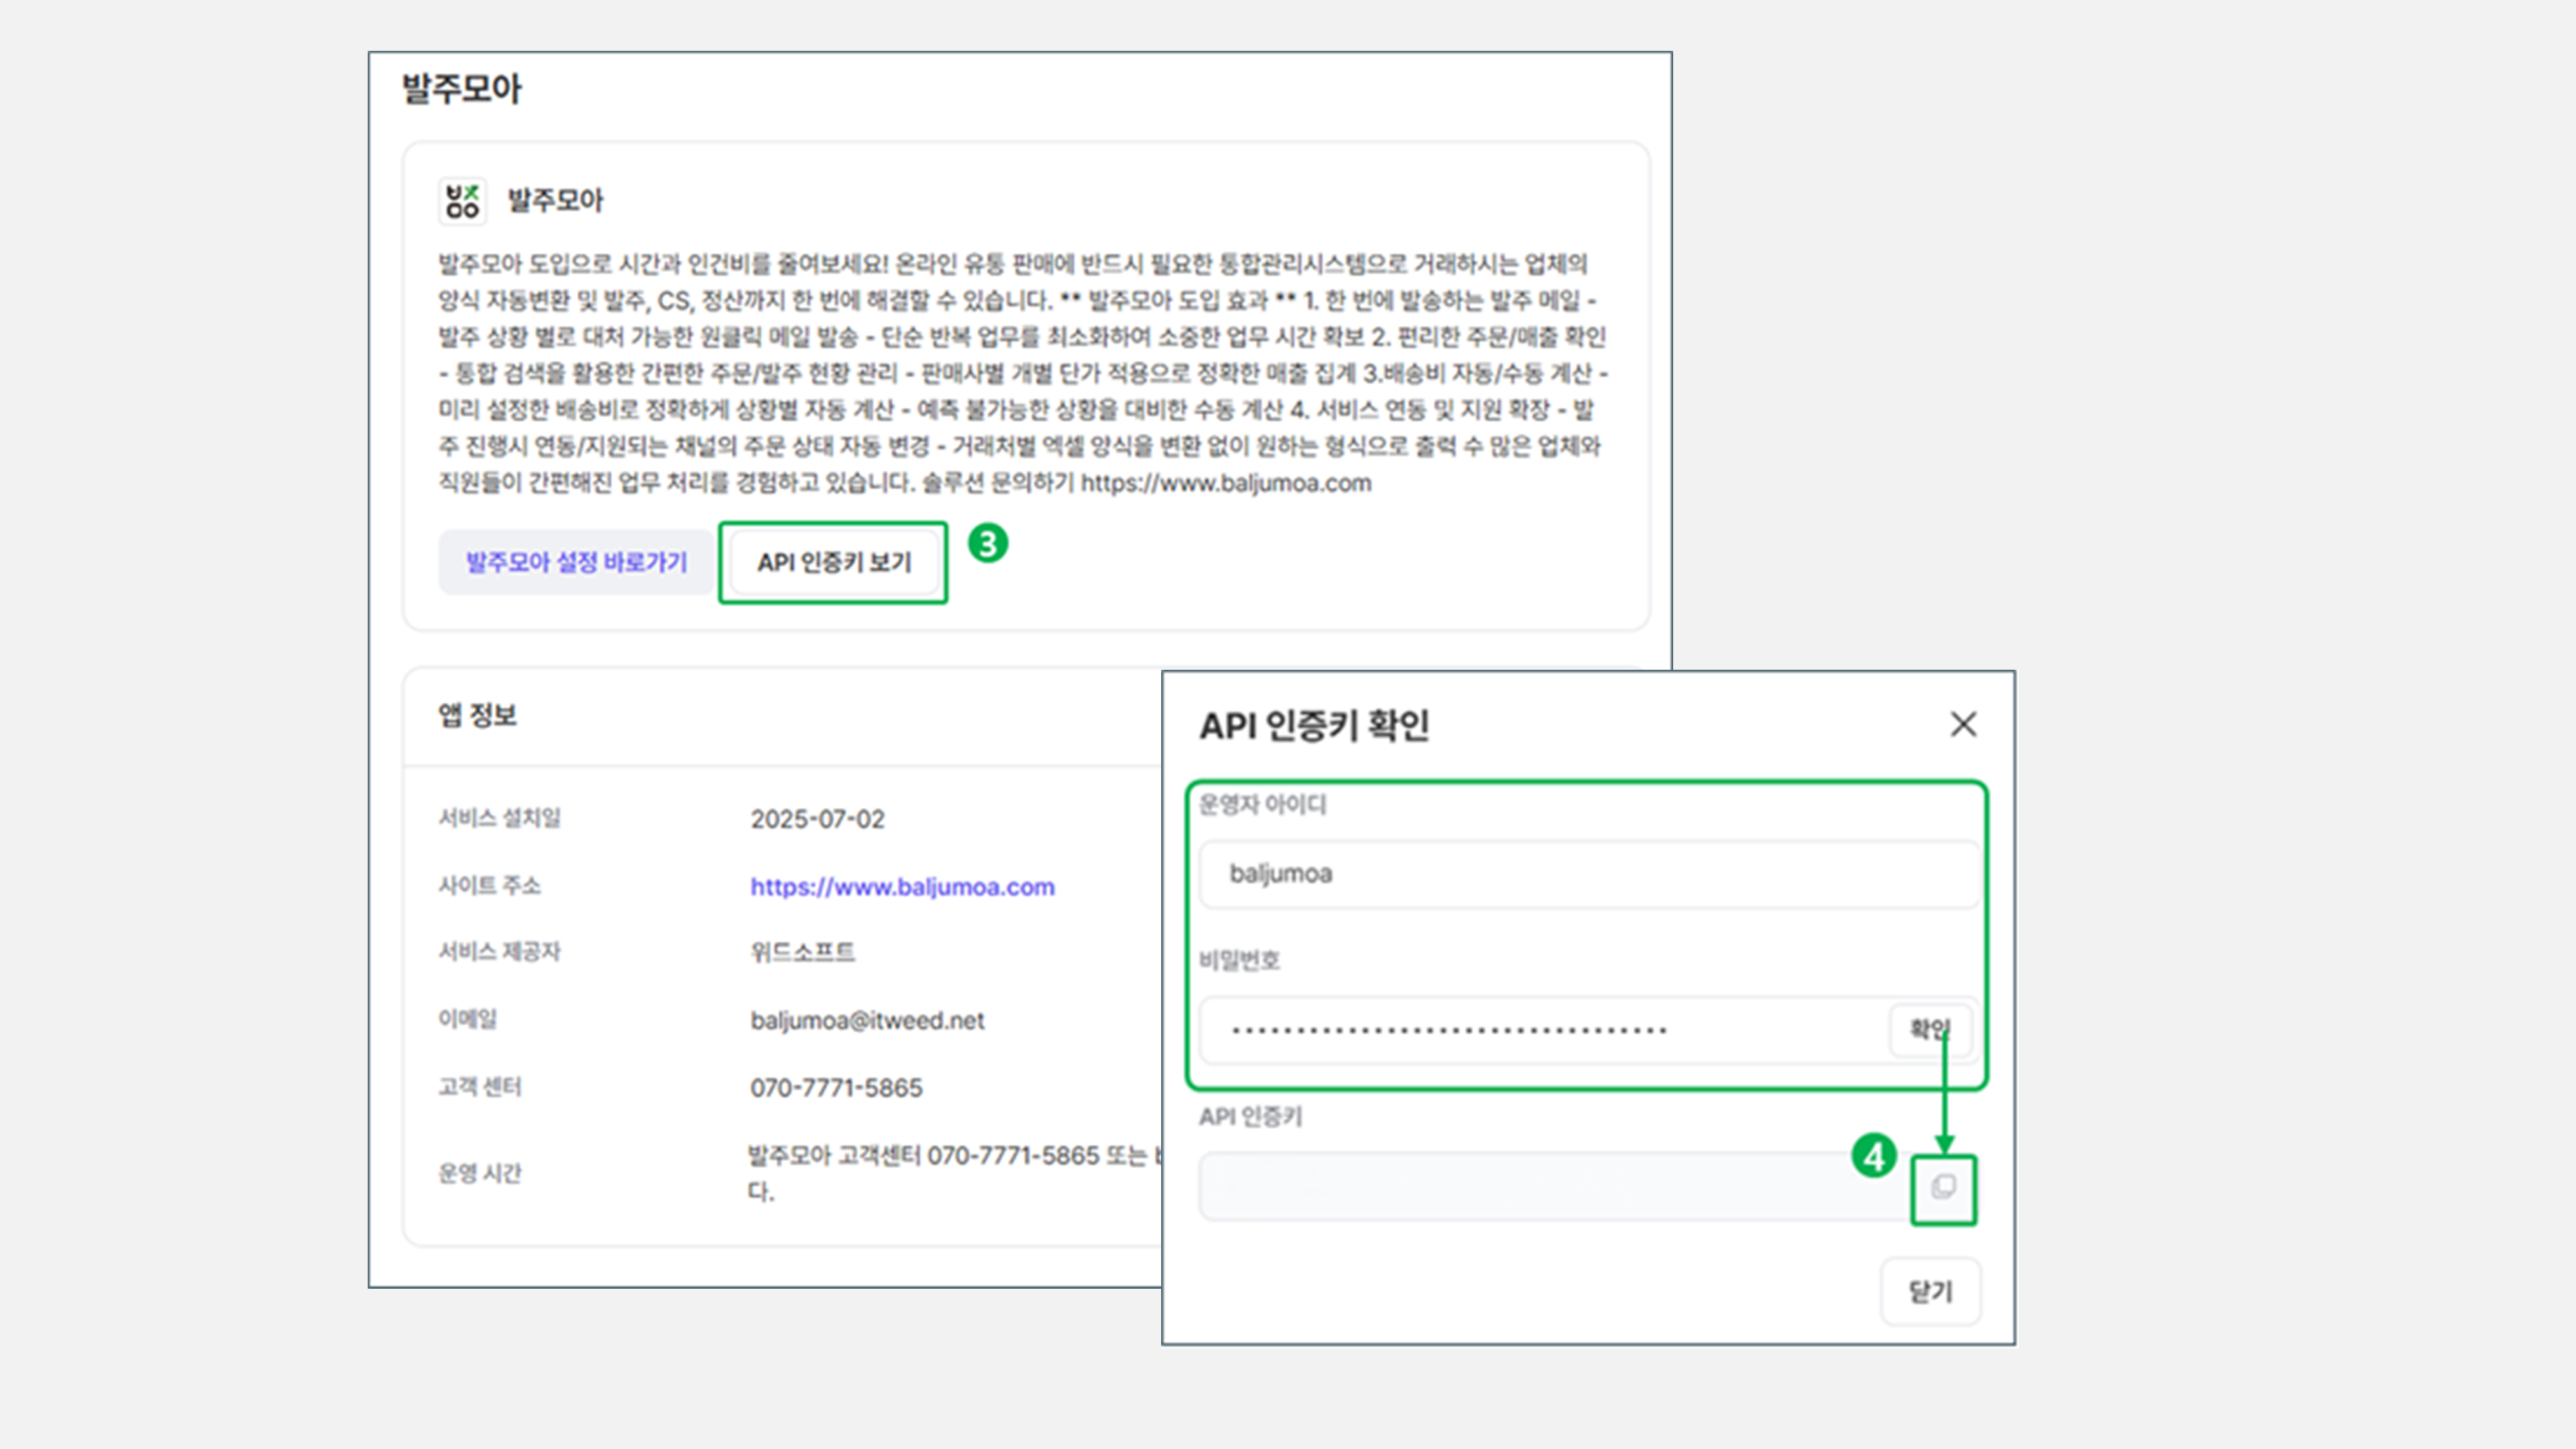Click the API 인증키 확인 dialog title

1314,726
